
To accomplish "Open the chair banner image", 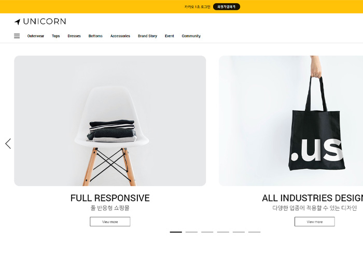I will [110, 121].
